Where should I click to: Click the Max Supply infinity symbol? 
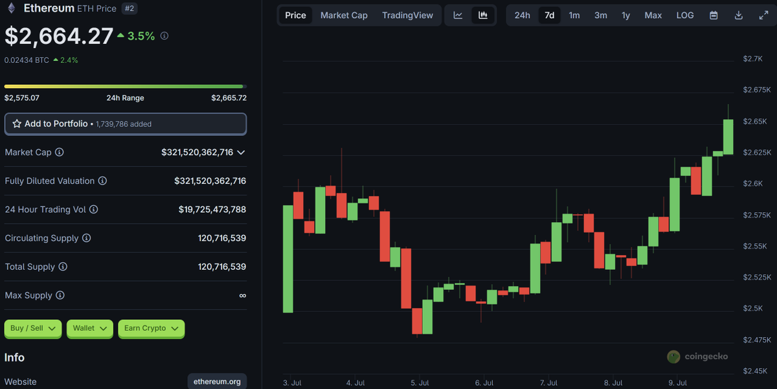(x=242, y=295)
